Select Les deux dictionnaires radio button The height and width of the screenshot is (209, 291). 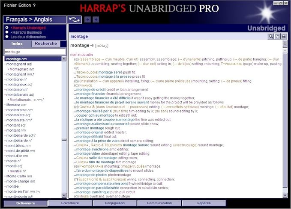pos(7,36)
